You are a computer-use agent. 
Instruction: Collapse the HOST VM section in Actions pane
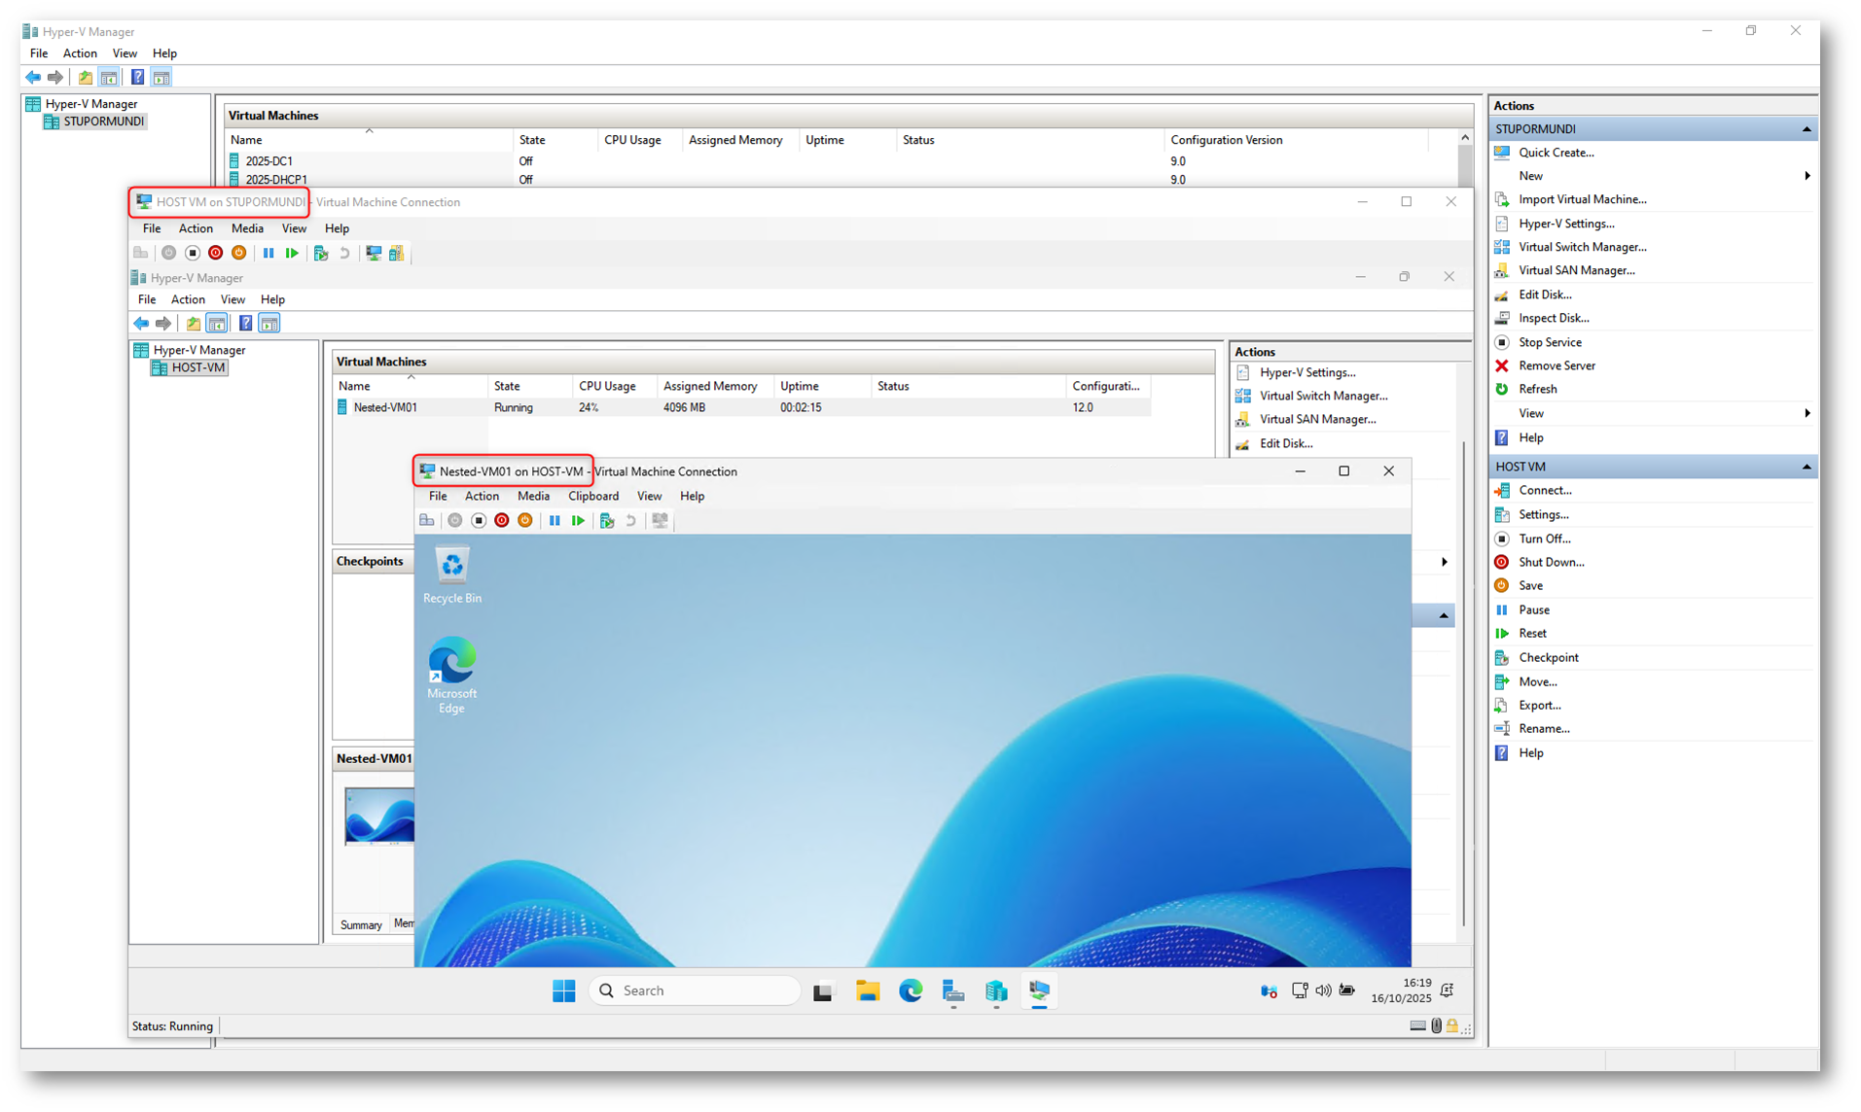pyautogui.click(x=1806, y=468)
